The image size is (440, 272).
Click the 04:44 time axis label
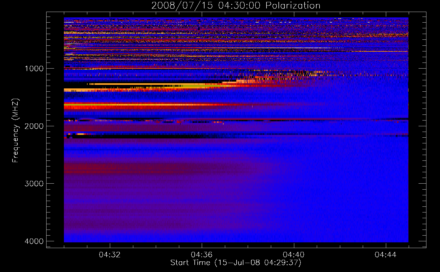pos(386,255)
